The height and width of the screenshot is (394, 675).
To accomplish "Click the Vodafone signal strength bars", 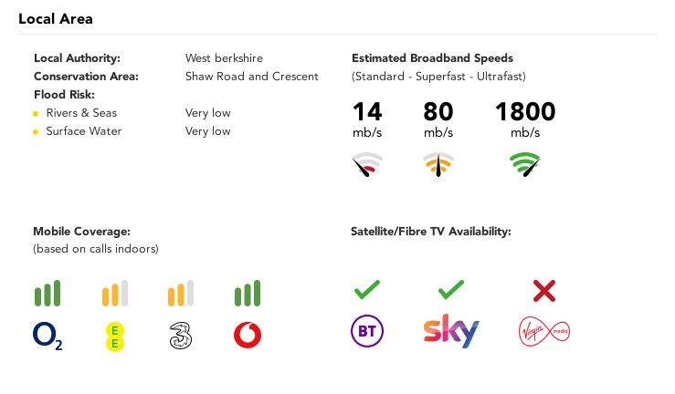I will click(248, 293).
